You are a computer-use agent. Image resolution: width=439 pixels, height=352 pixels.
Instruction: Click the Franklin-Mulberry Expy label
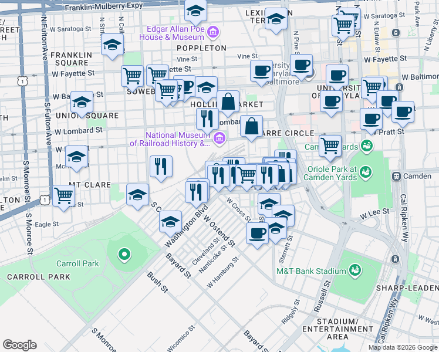[104, 6]
